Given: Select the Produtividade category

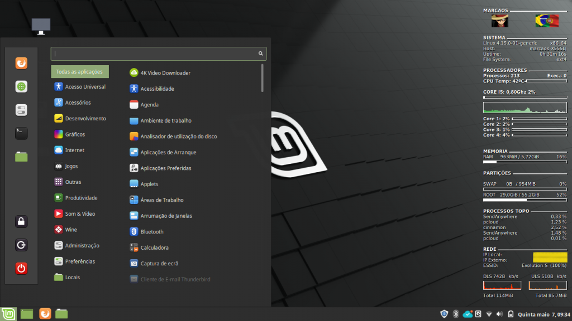Looking at the screenshot, I should coord(76,198).
